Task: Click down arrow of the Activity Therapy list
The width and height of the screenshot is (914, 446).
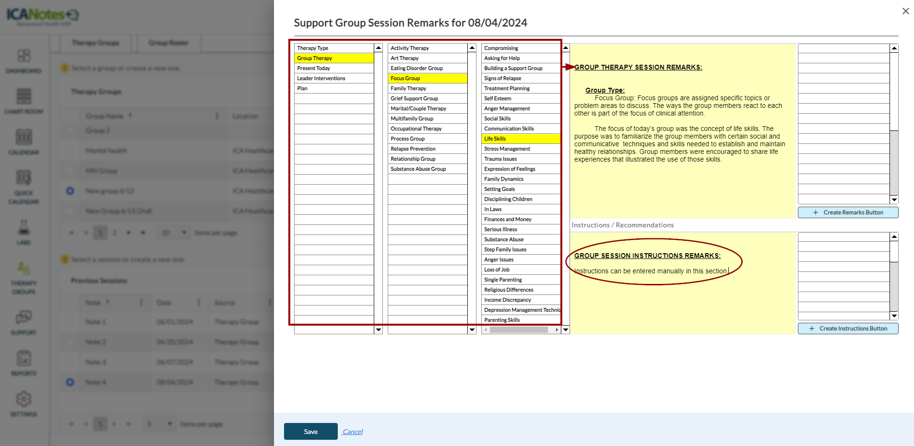Action: pyautogui.click(x=472, y=330)
